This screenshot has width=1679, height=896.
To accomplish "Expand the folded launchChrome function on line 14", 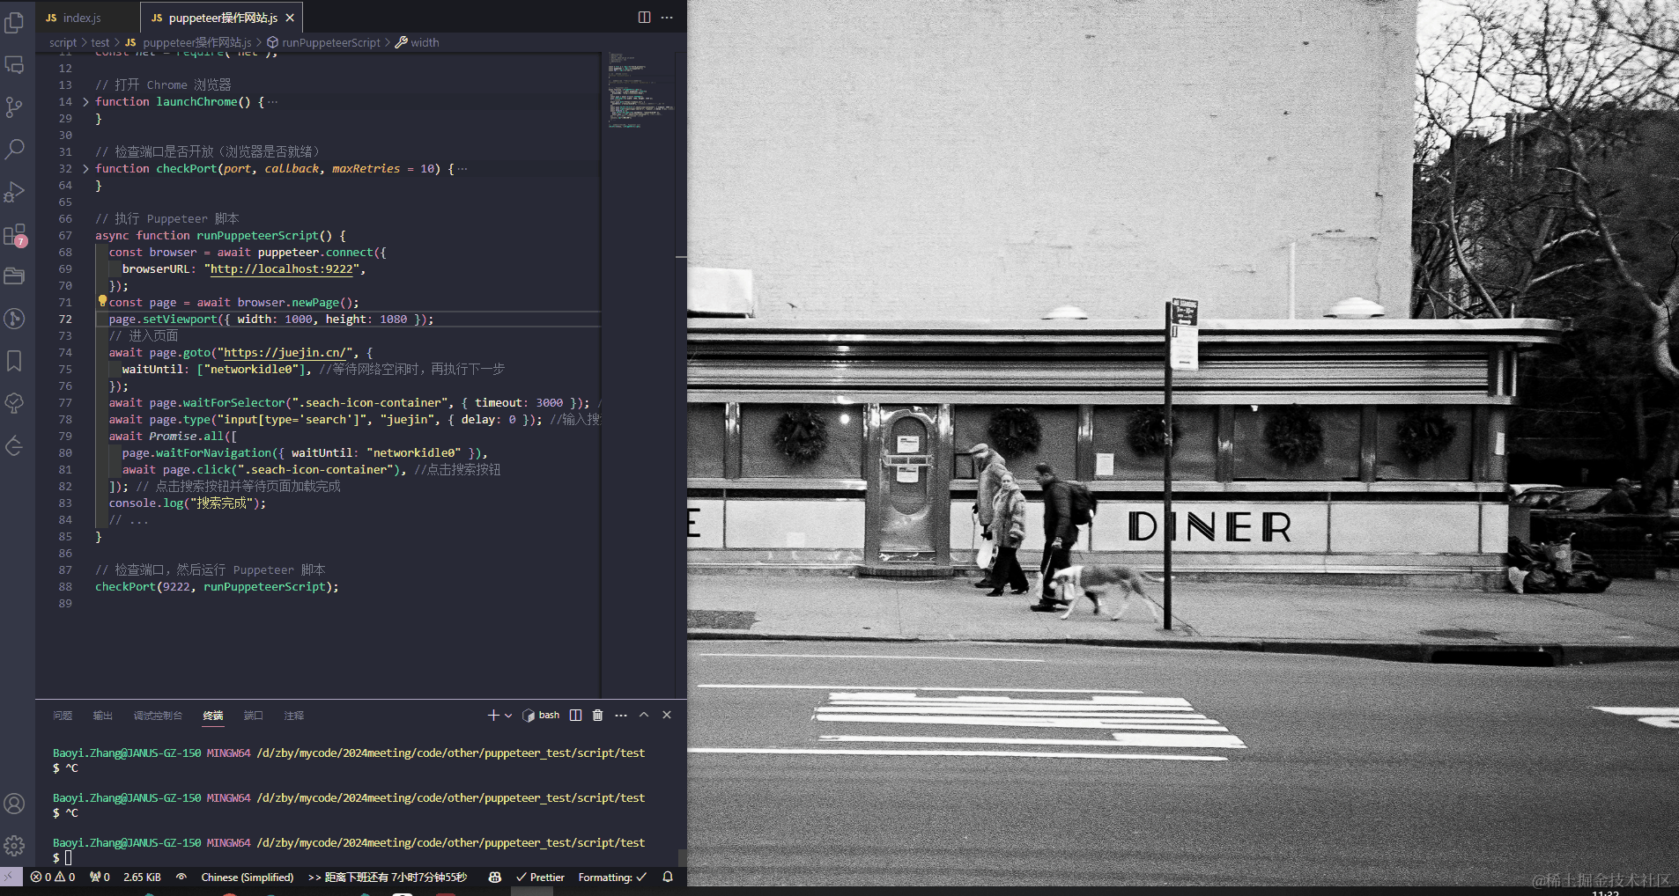I will 85,102.
